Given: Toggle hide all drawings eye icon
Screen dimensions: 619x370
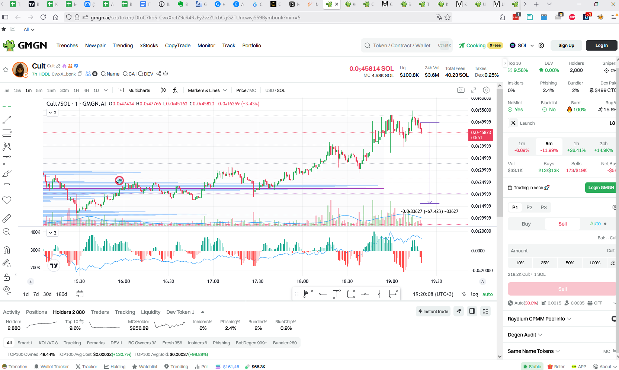Looking at the screenshot, I should point(7,290).
